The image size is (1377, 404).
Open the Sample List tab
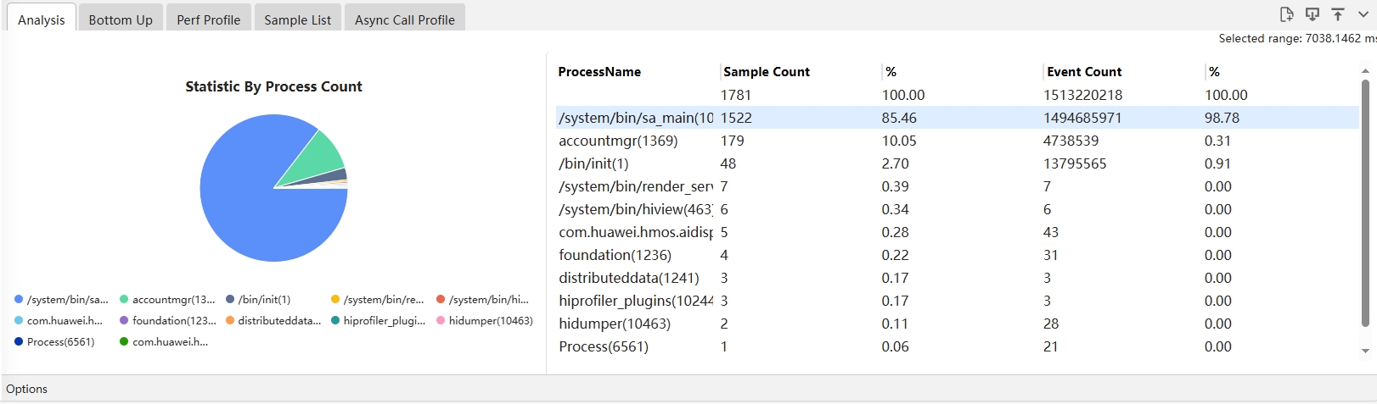pyautogui.click(x=297, y=19)
